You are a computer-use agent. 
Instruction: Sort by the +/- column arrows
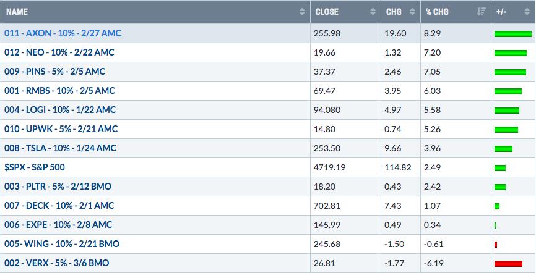coord(527,12)
